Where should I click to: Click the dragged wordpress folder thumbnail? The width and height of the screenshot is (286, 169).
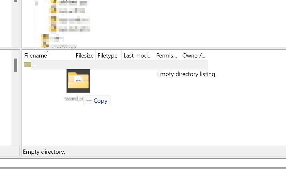[78, 81]
